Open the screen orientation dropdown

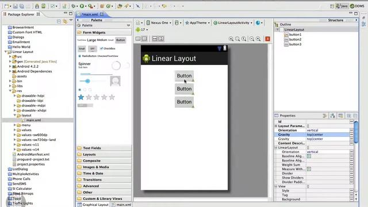click(x=178, y=23)
